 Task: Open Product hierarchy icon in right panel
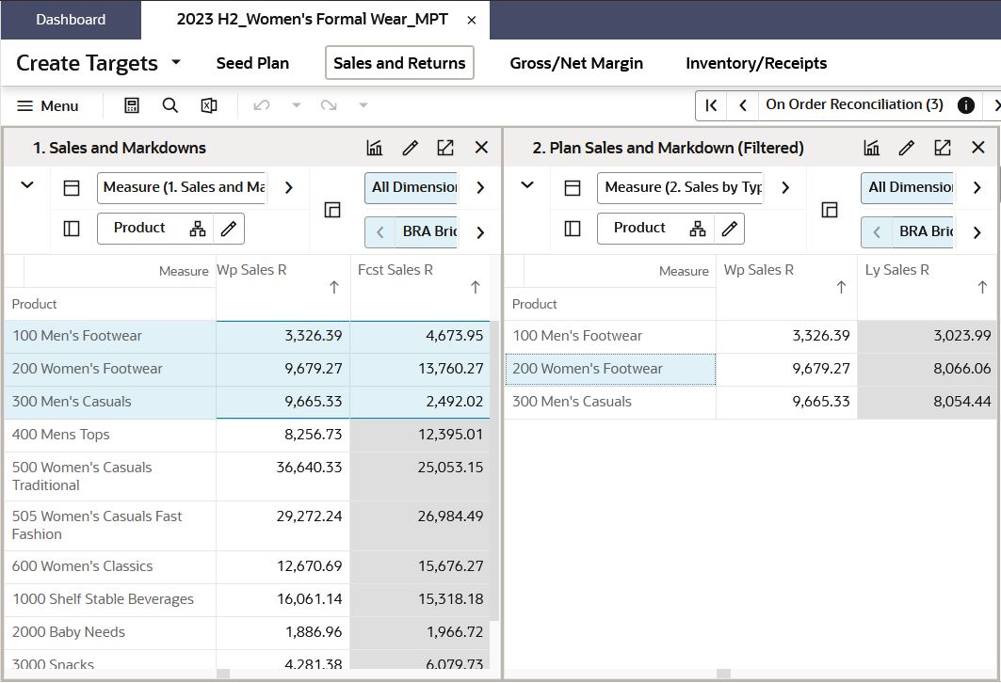[x=698, y=229]
